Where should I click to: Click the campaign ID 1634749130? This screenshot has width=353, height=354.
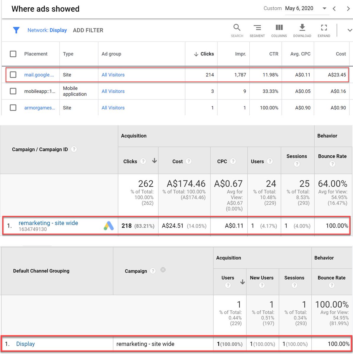pyautogui.click(x=33, y=229)
